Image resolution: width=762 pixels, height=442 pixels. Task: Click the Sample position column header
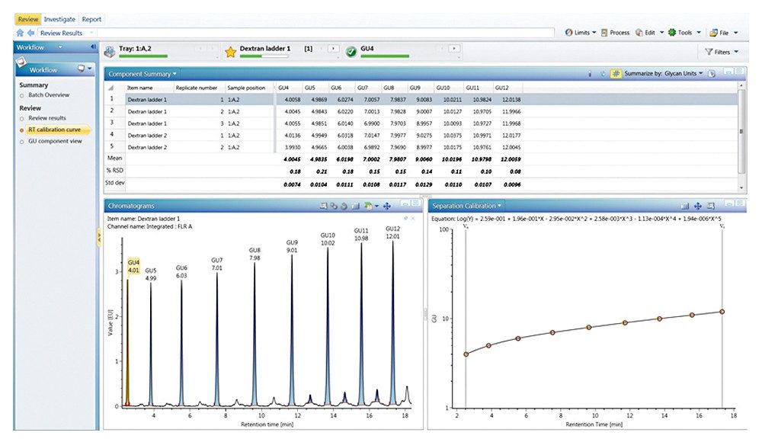[x=249, y=88]
